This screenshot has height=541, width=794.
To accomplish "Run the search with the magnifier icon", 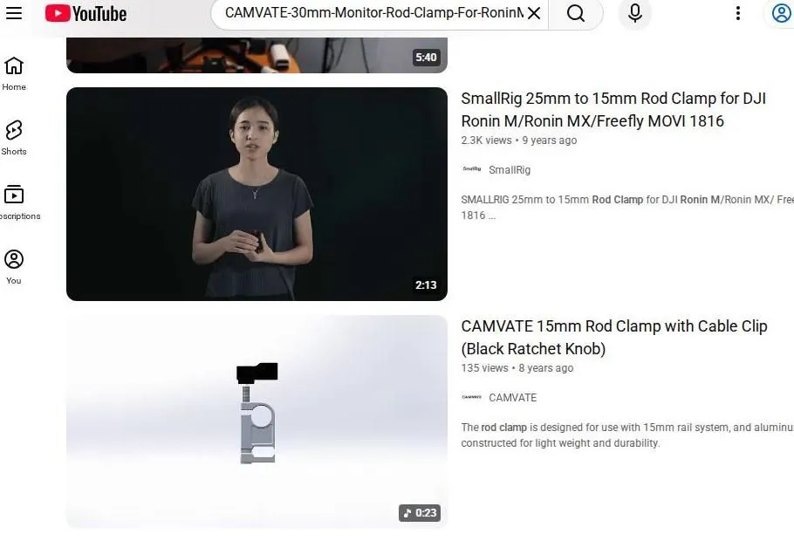I will click(x=576, y=14).
